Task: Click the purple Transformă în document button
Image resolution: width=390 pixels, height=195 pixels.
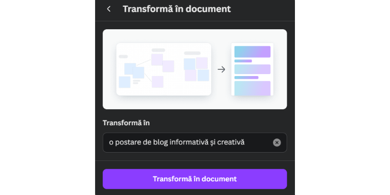Action: coord(195,179)
